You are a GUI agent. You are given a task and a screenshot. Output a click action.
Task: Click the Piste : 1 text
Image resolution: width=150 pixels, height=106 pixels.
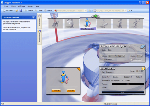(139, 77)
